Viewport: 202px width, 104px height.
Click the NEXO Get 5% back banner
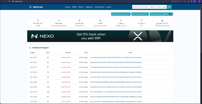point(100,36)
